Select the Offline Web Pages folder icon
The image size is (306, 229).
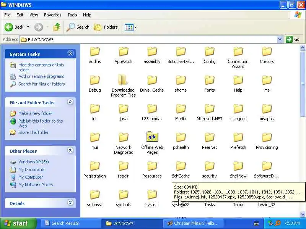[x=152, y=137]
